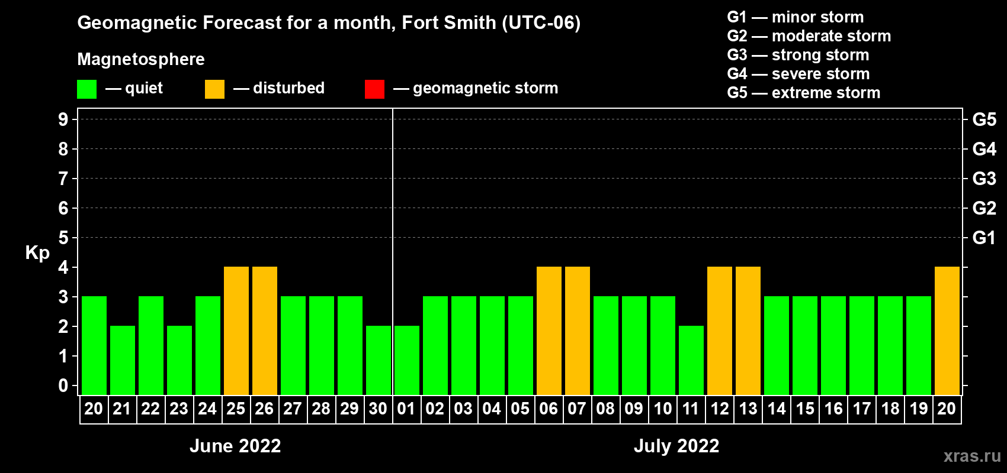Click date label 27 in June

point(293,409)
